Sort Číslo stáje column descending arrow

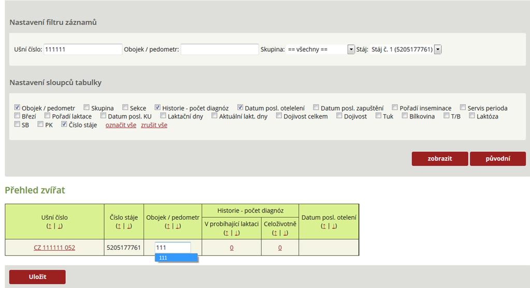(x=129, y=226)
